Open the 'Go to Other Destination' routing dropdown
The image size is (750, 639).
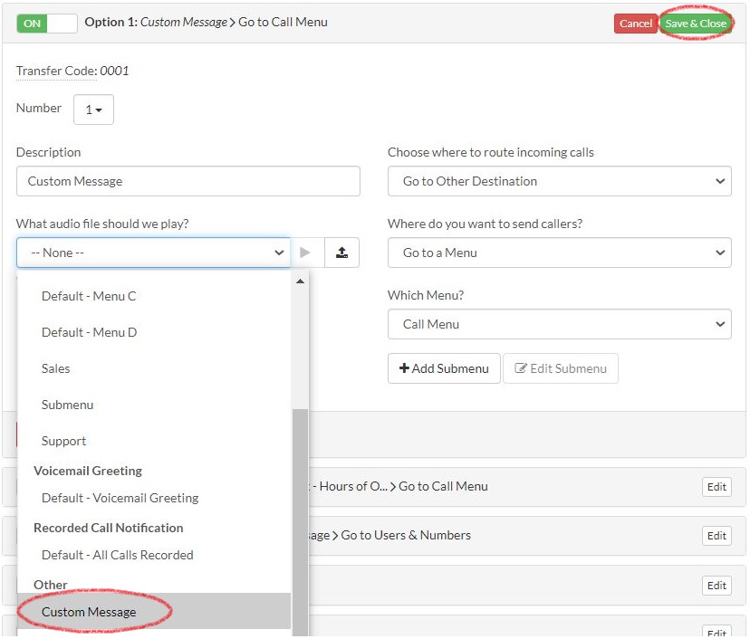pos(559,181)
